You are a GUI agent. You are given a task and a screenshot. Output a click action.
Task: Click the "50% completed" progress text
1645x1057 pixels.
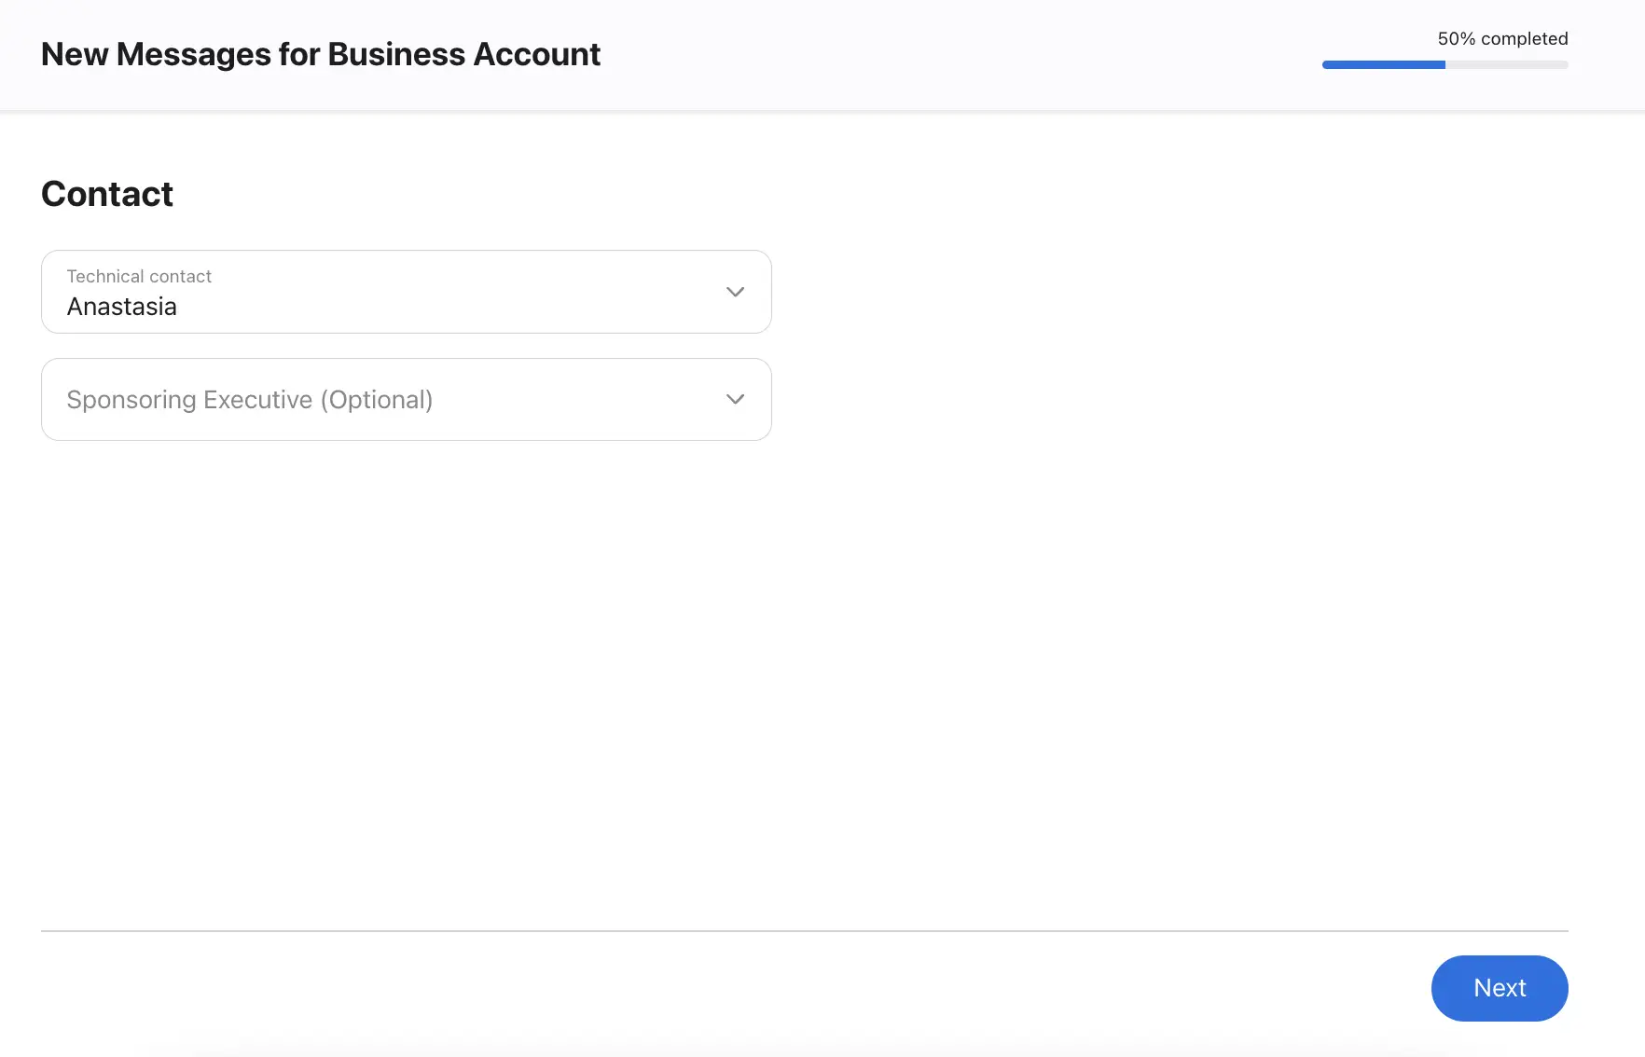click(x=1502, y=39)
